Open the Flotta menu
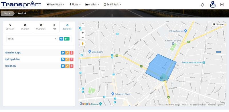This screenshot has width=229, height=112. [x=75, y=5]
